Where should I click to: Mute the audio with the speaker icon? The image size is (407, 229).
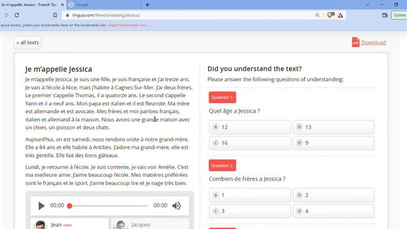coord(177,205)
